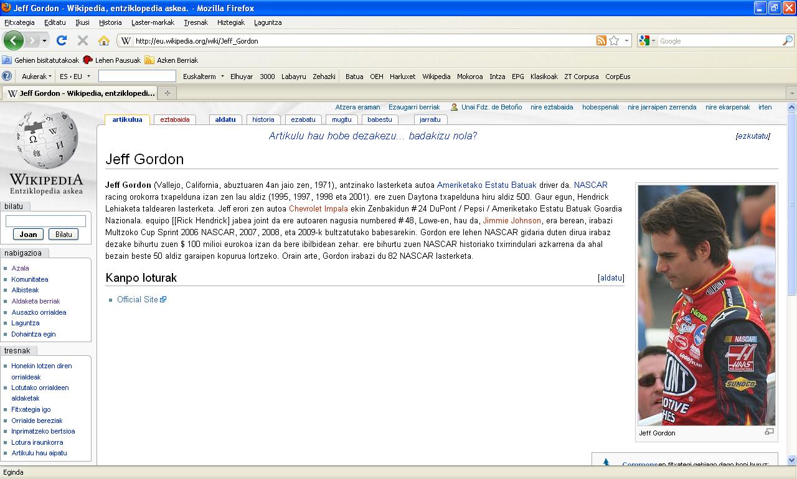Reload the page with the refresh icon
This screenshot has width=797, height=479.
point(61,41)
